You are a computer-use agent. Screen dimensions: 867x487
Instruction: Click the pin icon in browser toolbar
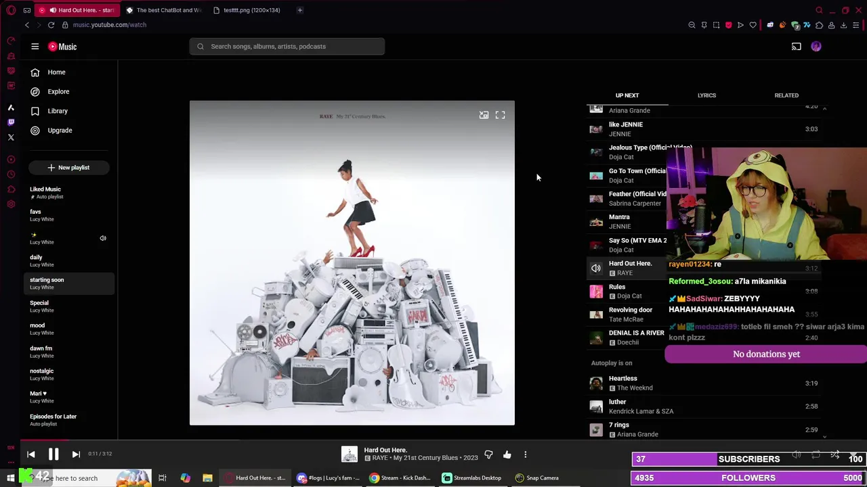(704, 25)
